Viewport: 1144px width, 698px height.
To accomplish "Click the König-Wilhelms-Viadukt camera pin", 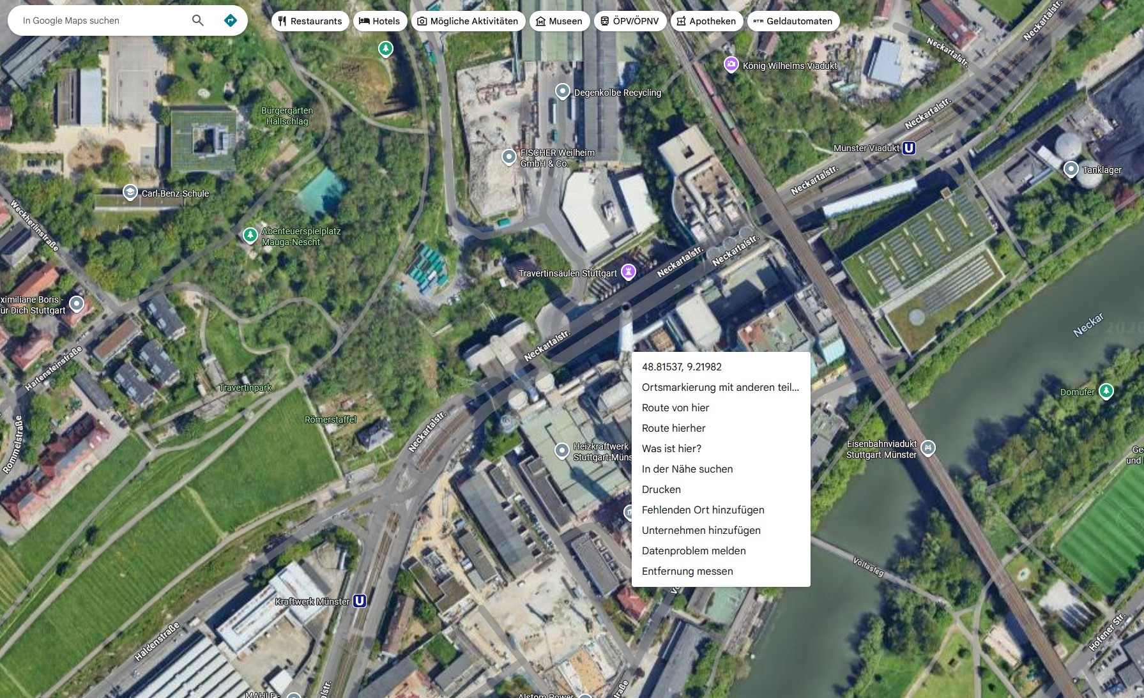I will click(731, 64).
